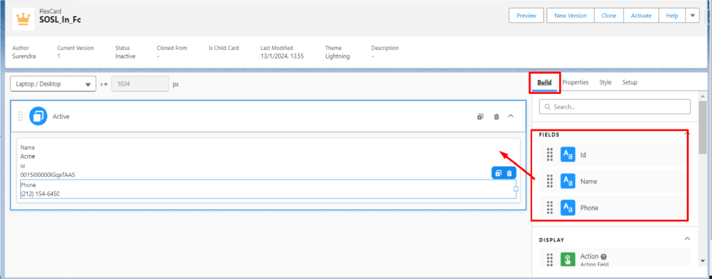Image resolution: width=712 pixels, height=279 pixels.
Task: Click the Action label in DISPLAY list
Action: pos(590,256)
